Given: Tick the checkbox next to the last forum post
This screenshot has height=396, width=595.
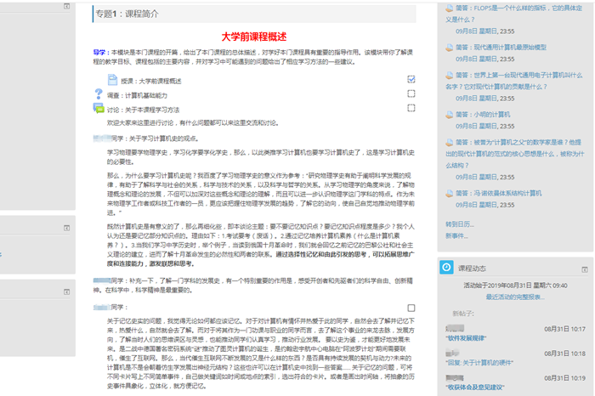Looking at the screenshot, I should click(x=411, y=308).
